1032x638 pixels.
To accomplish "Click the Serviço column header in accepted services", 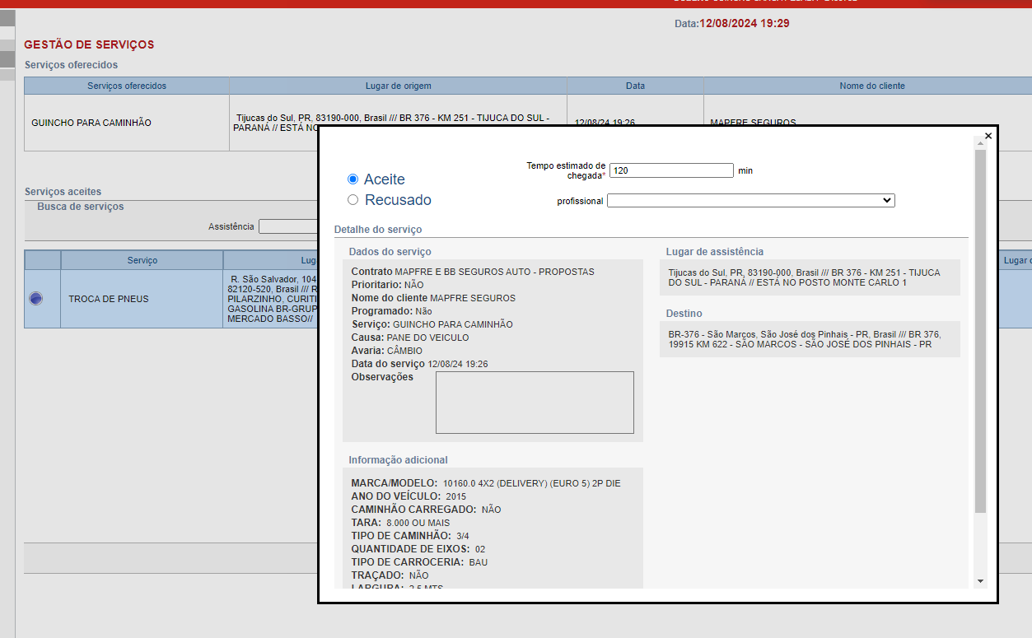I will (x=142, y=260).
